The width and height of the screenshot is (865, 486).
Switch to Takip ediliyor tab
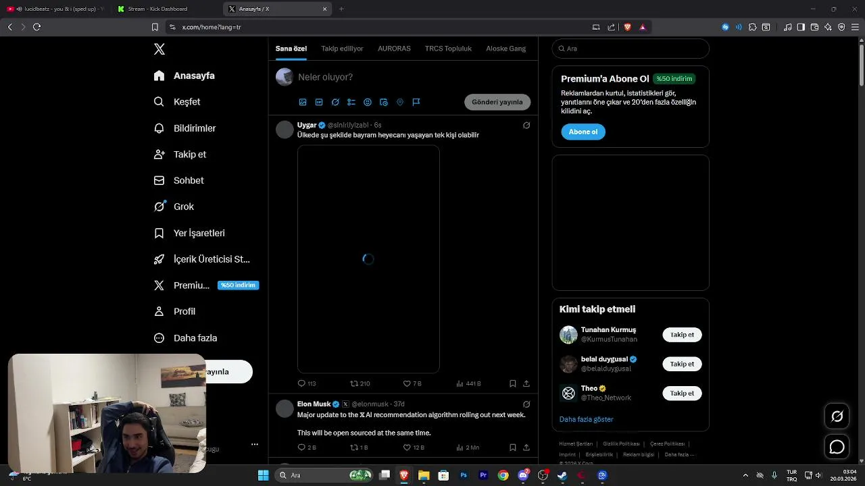click(342, 49)
